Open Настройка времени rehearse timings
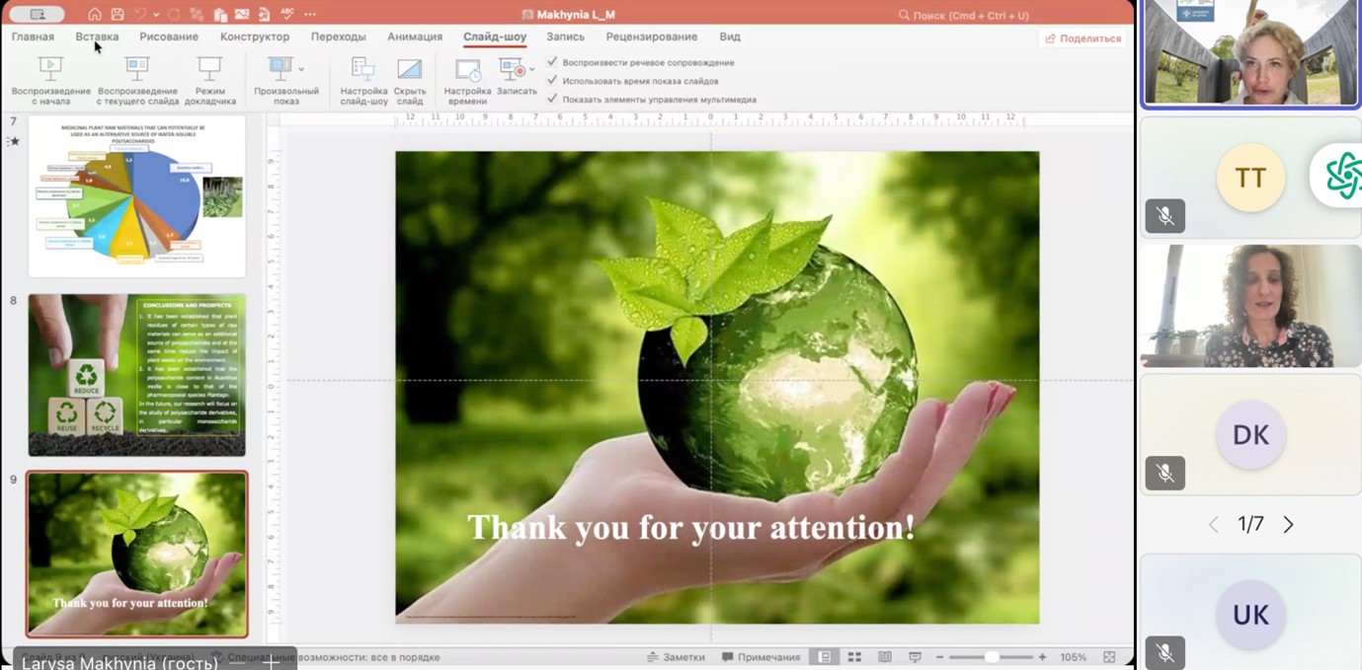 [x=467, y=70]
